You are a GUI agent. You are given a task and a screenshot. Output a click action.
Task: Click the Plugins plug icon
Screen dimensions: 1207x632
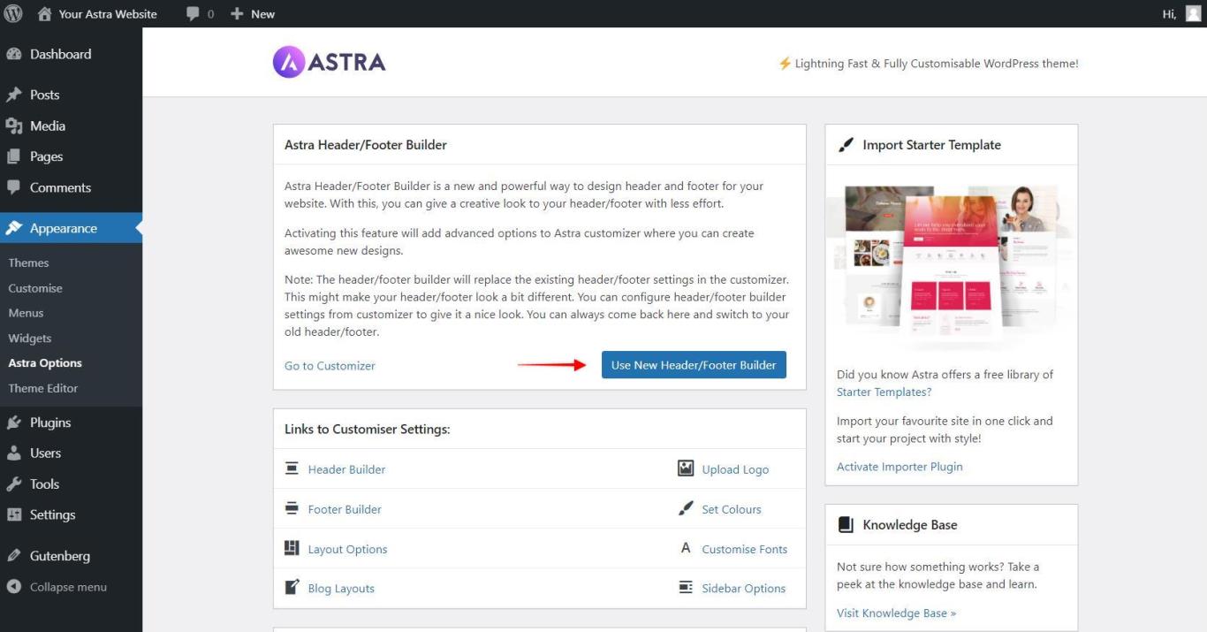coord(13,423)
